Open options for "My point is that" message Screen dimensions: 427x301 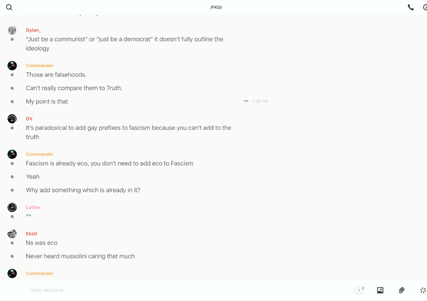point(246,101)
